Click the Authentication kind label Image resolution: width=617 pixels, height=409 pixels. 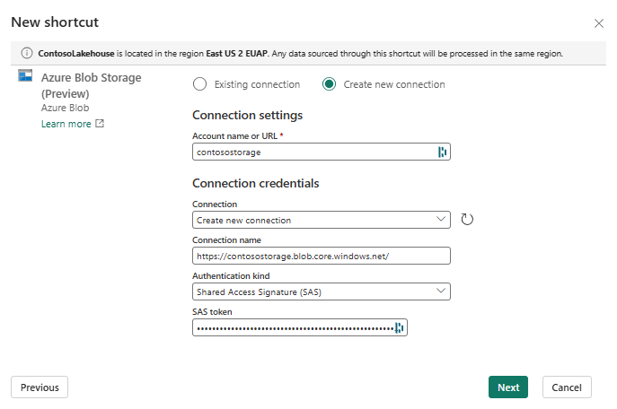pyautogui.click(x=231, y=276)
